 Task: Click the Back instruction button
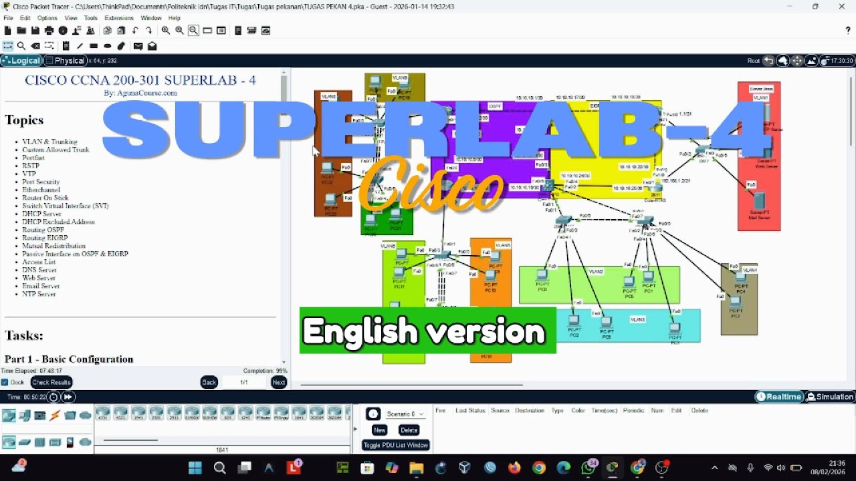tap(209, 382)
